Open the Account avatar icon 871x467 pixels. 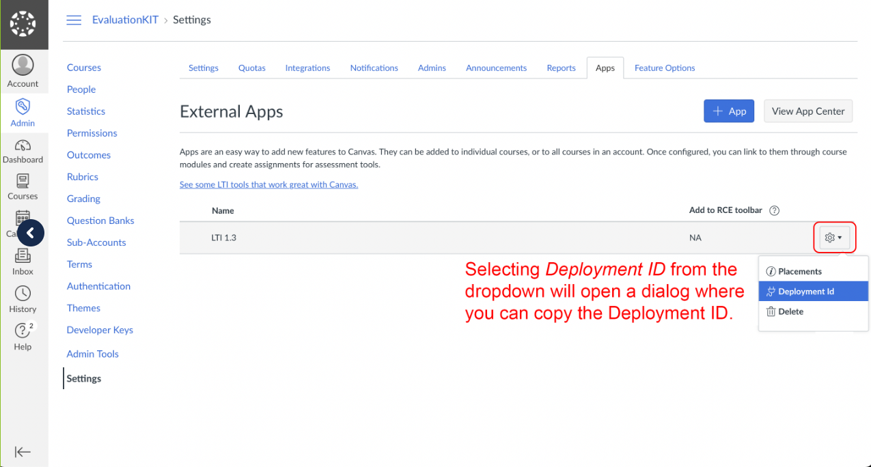(23, 66)
